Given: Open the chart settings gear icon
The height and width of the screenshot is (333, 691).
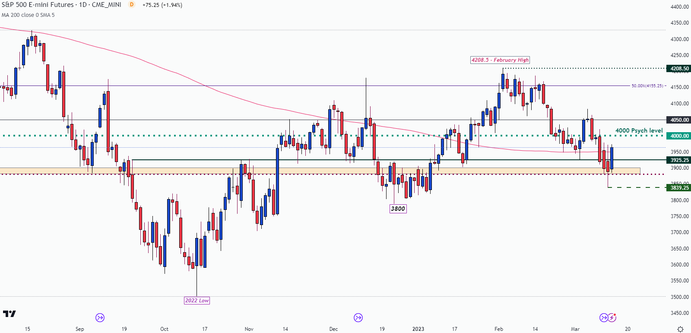Looking at the screenshot, I should pos(680,329).
